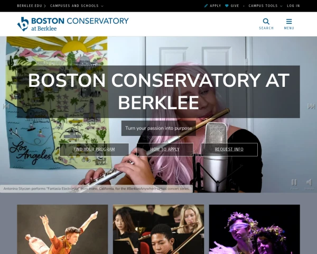Expand the Campus Tools dropdown
This screenshot has width=317, height=254.
click(265, 6)
